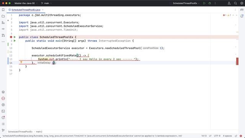Open the Project folder tool window

coord(3,16)
